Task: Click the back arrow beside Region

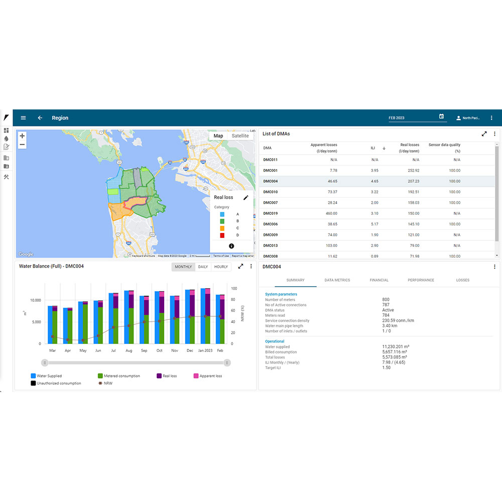Action: click(40, 118)
